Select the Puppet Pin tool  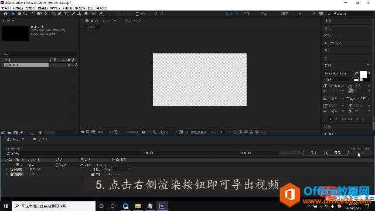(x=101, y=14)
